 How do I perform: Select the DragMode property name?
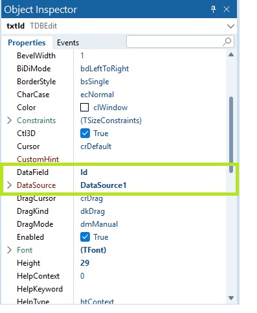35,224
